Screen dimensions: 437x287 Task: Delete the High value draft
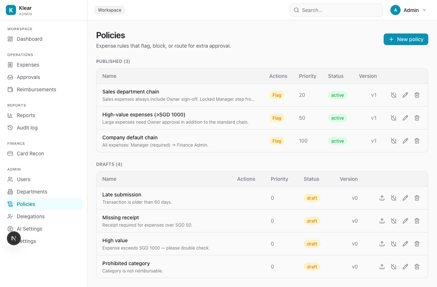[x=417, y=244]
